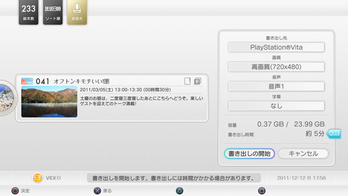Viewport: 348px width, 196px height.
Task: Start export with 書き出しの開始
Action: pyautogui.click(x=249, y=153)
